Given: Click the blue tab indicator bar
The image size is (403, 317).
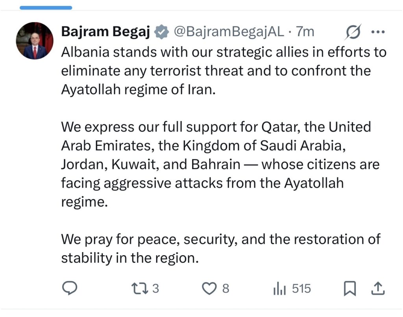Looking at the screenshot, I should pyautogui.click(x=46, y=7).
